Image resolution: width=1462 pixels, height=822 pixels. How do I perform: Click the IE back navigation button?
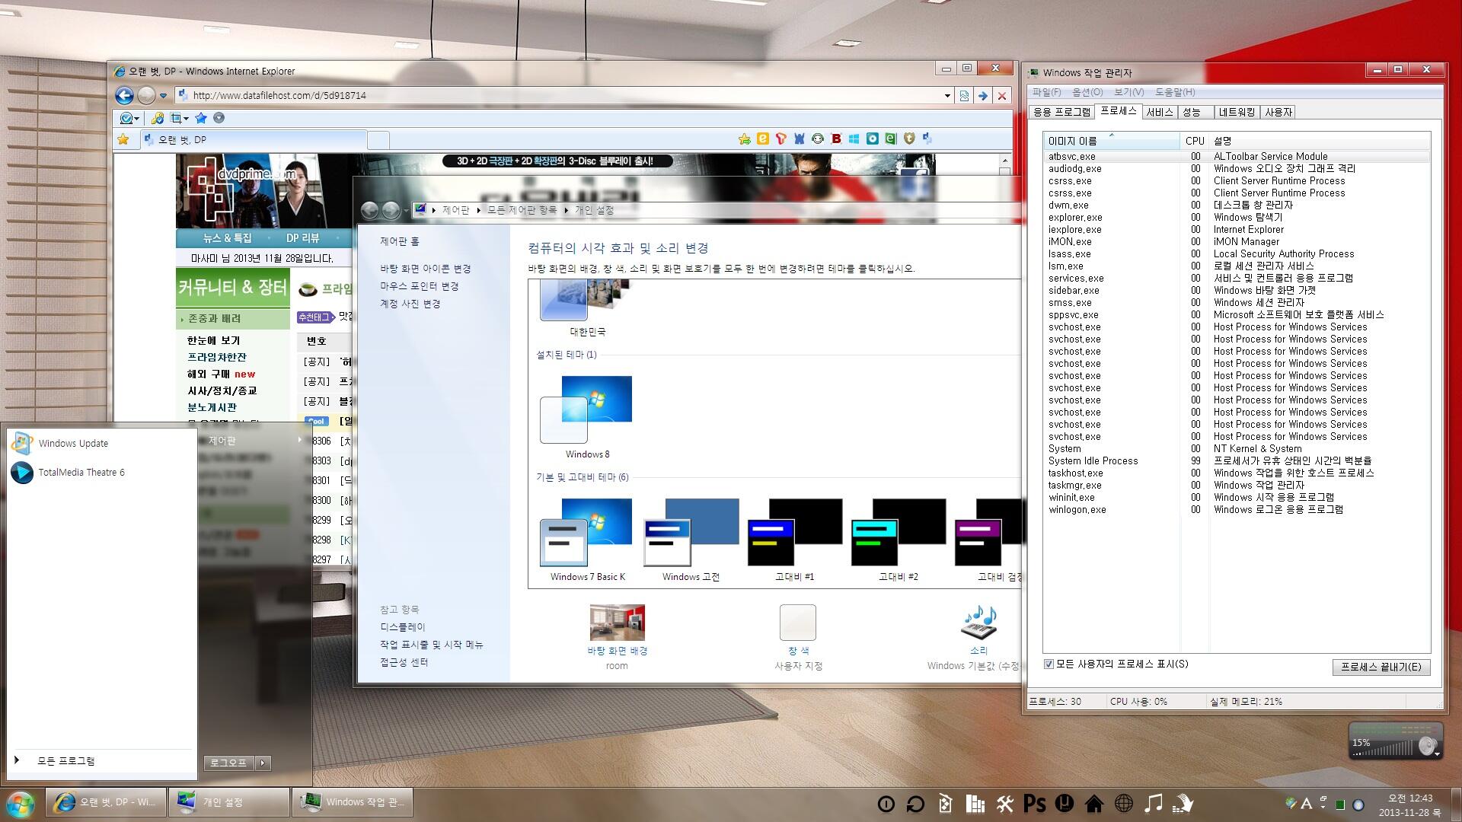[x=124, y=95]
